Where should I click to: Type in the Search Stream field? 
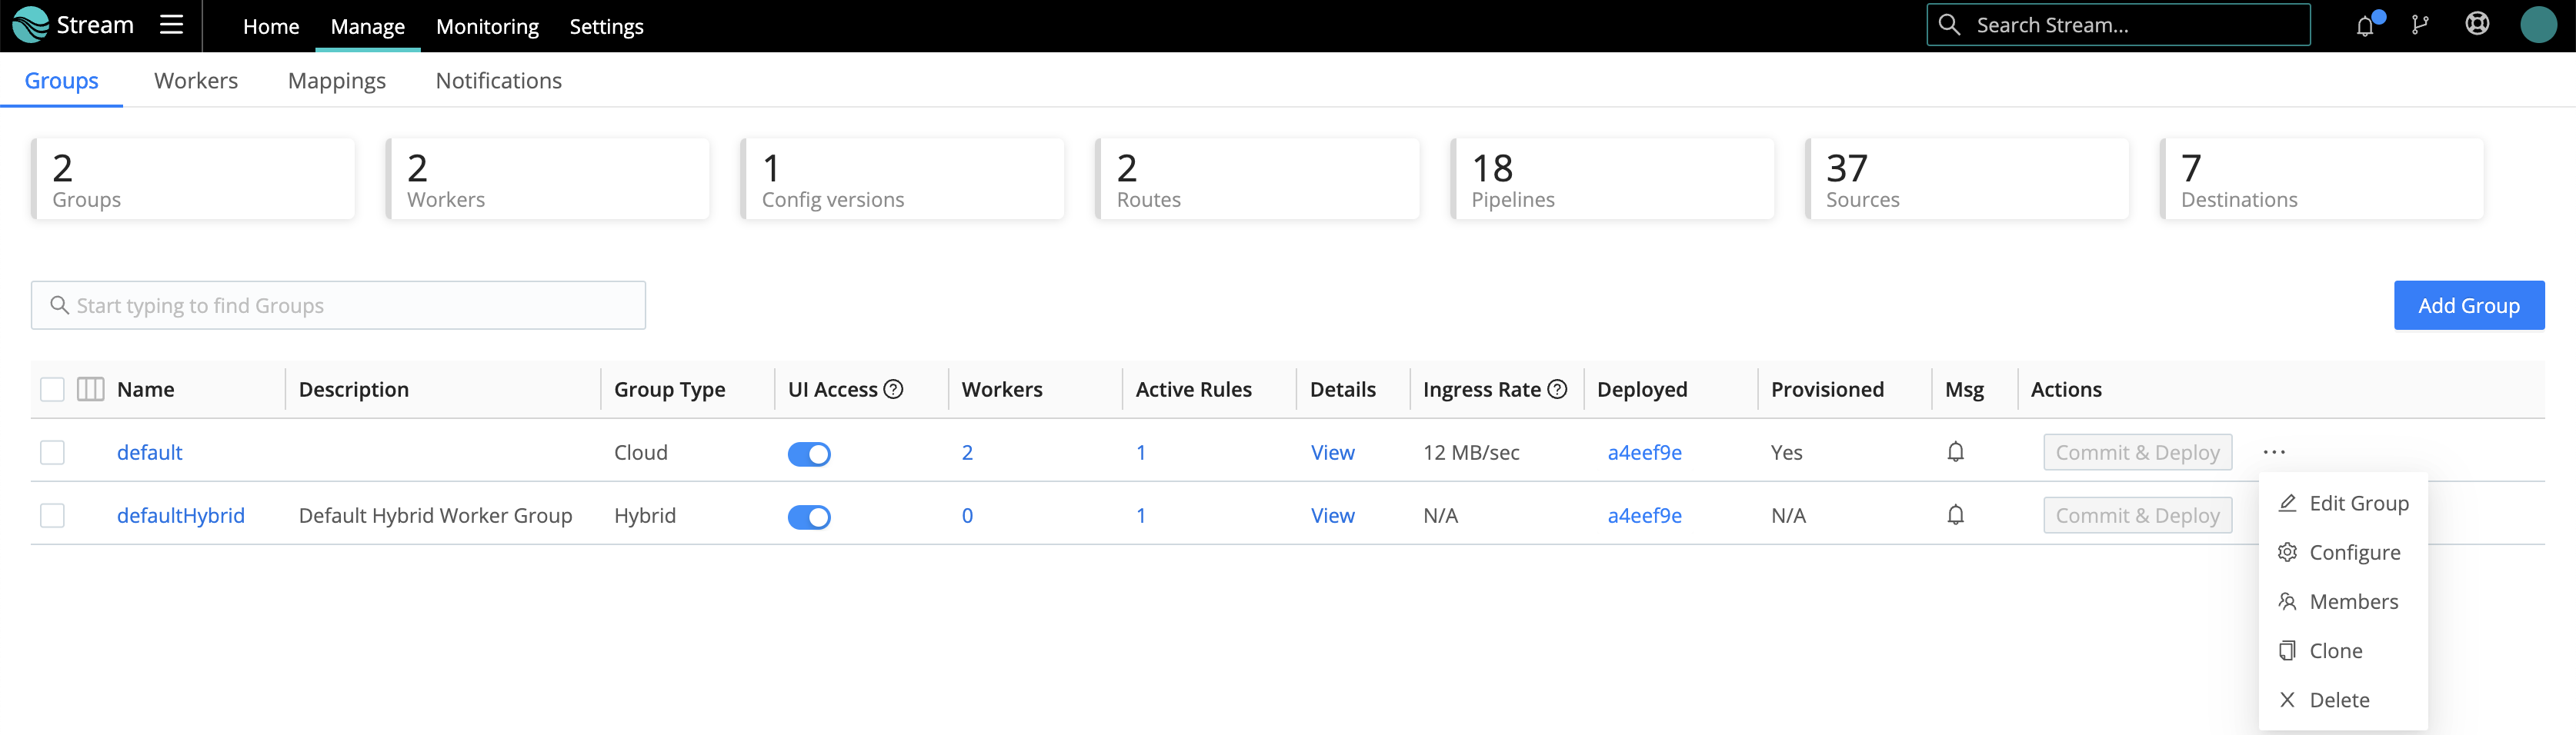click(2118, 24)
